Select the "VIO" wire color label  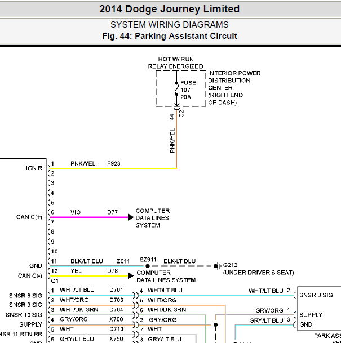pyautogui.click(x=76, y=212)
